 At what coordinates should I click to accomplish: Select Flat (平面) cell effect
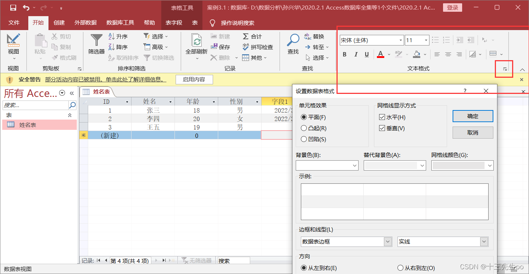(x=303, y=117)
